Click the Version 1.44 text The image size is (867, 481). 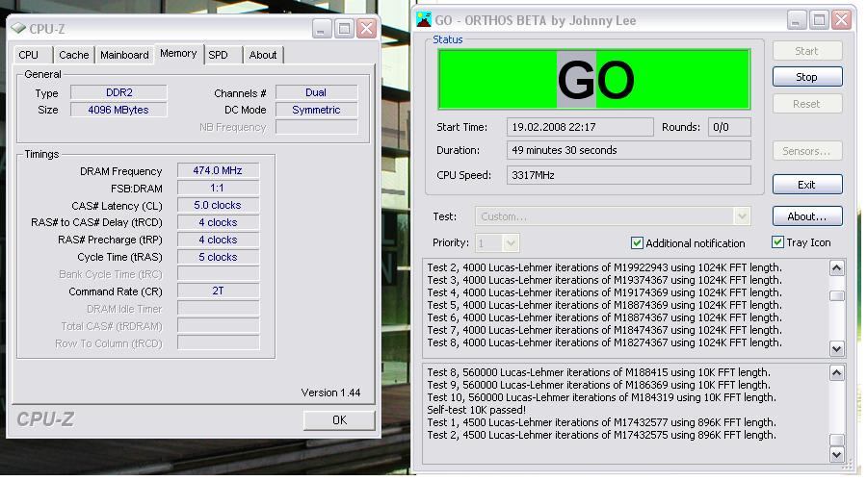pos(330,392)
